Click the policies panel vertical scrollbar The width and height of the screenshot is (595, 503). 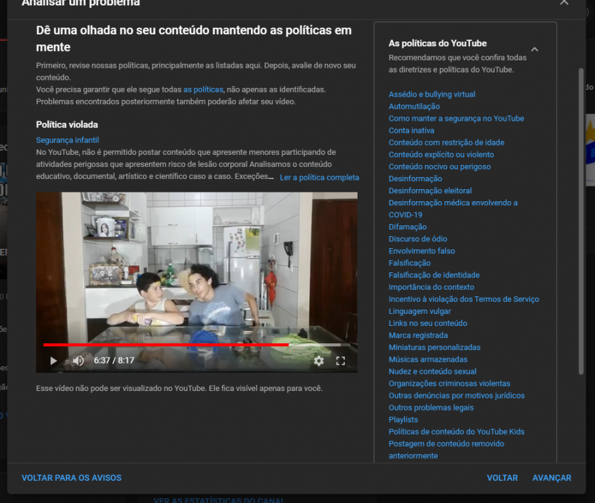point(581,221)
